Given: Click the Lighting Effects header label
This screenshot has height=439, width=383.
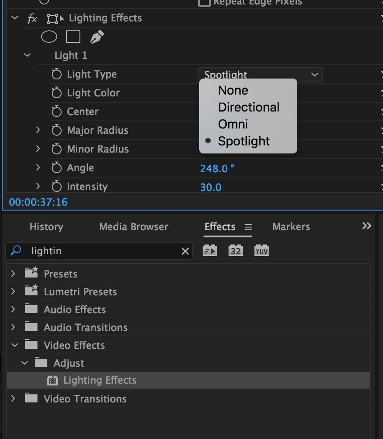Looking at the screenshot, I should [x=105, y=18].
